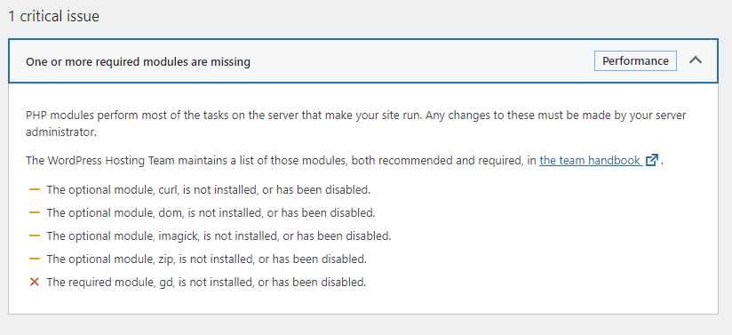
Task: Select the dom module not installed message
Action: coord(211,213)
